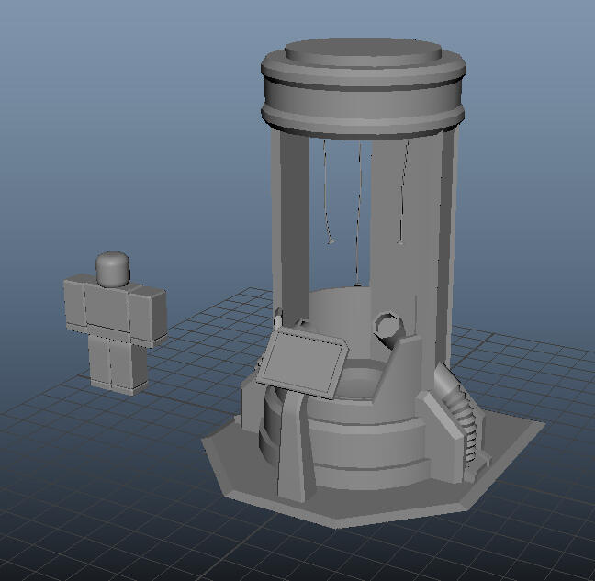
Task: Click the right hanging wire
Action: [x=403, y=192]
